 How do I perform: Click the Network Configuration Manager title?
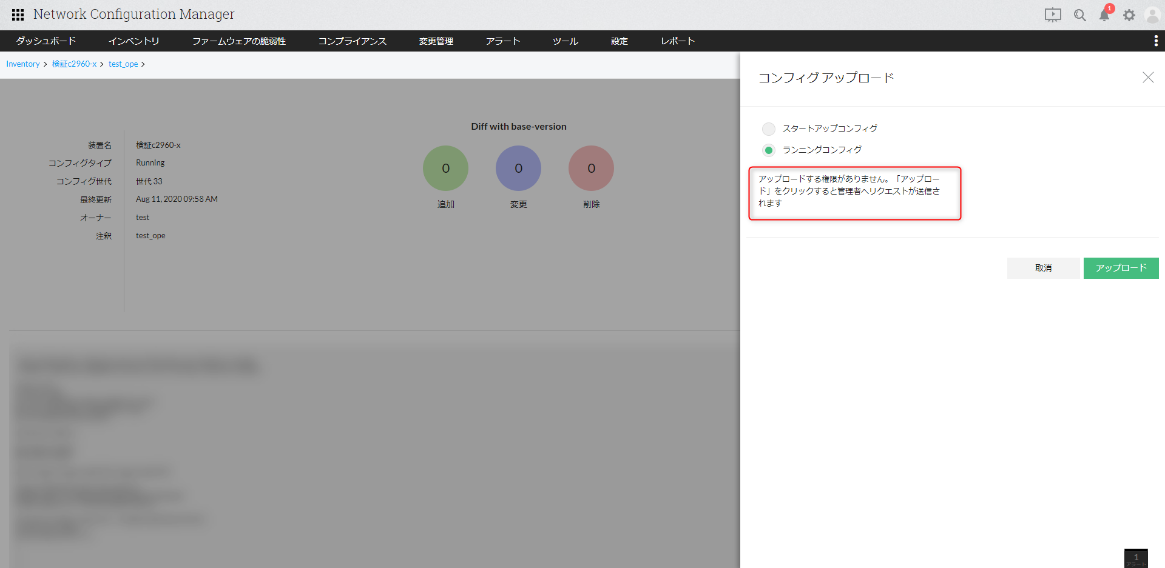click(x=133, y=15)
